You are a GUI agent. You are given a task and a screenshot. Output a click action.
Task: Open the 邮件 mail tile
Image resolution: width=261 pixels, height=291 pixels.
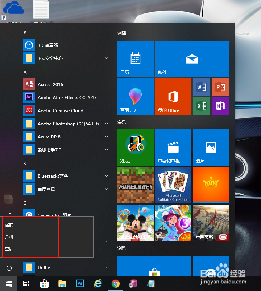click(x=192, y=59)
